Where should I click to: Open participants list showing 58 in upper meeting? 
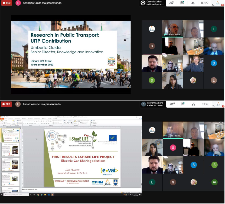[171, 3]
